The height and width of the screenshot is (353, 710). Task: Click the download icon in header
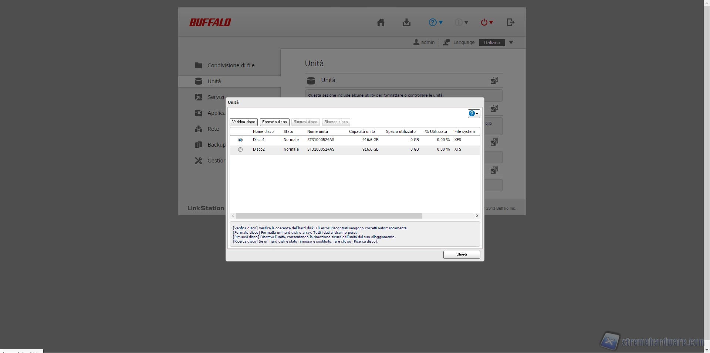pos(406,23)
